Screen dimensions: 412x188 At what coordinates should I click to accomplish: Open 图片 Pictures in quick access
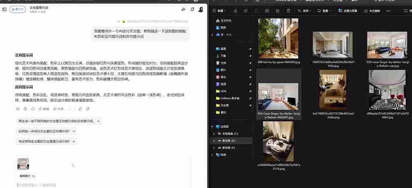click(x=221, y=70)
